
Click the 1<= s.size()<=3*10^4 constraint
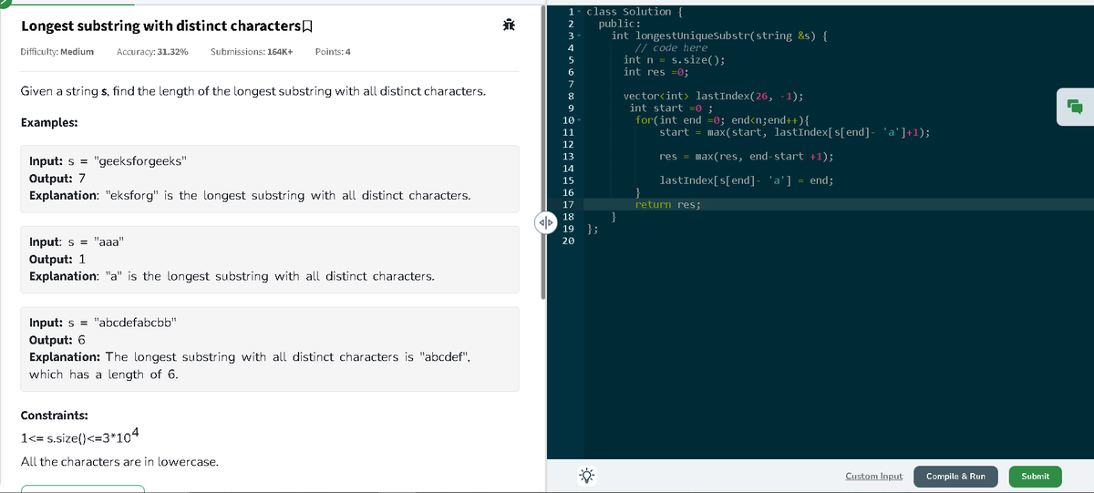click(79, 437)
